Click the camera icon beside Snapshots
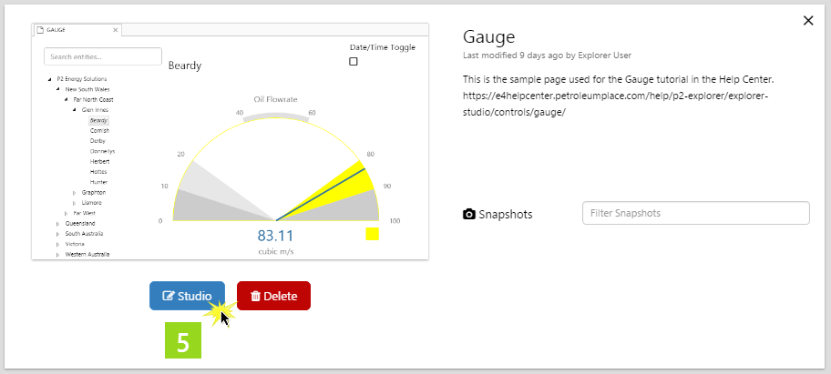The height and width of the screenshot is (374, 831). [x=469, y=214]
